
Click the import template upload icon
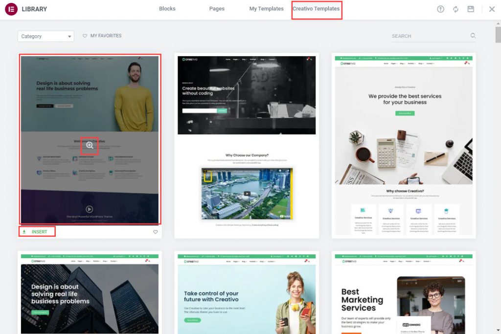(x=440, y=9)
